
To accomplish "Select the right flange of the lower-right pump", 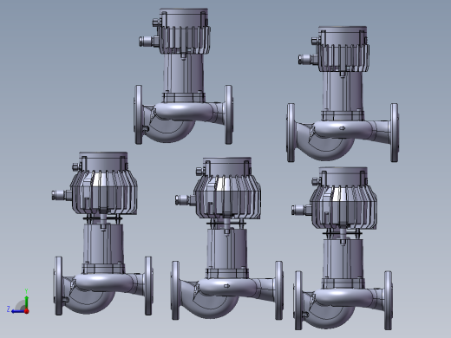I will 389,301.
